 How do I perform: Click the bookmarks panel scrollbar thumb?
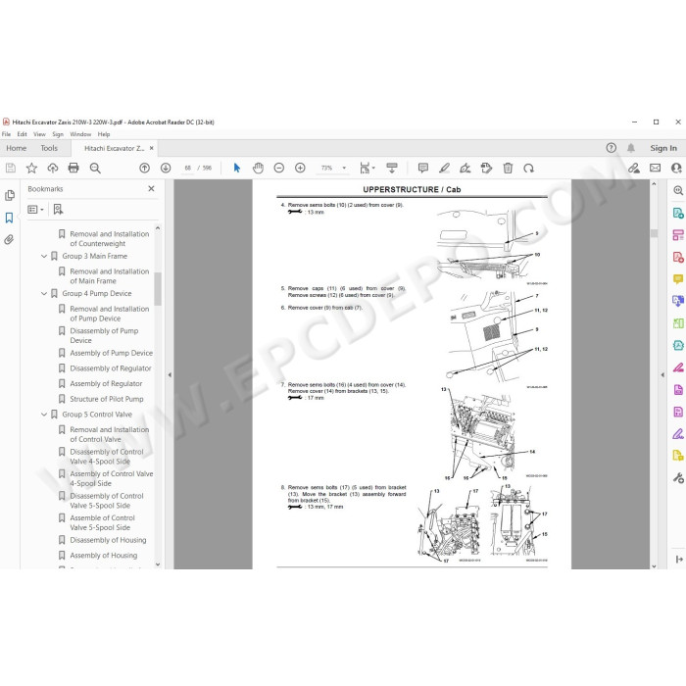click(158, 289)
